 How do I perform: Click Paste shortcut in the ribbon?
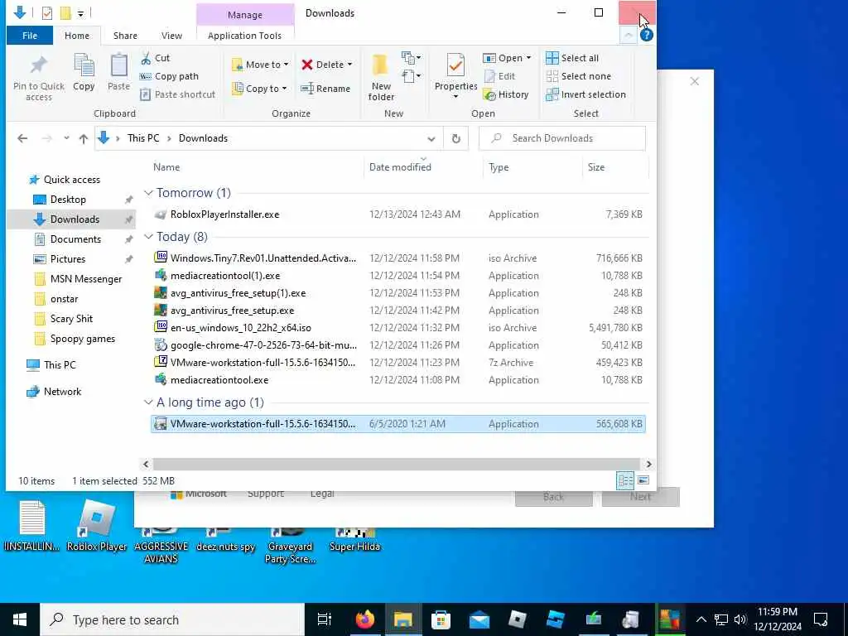click(177, 94)
